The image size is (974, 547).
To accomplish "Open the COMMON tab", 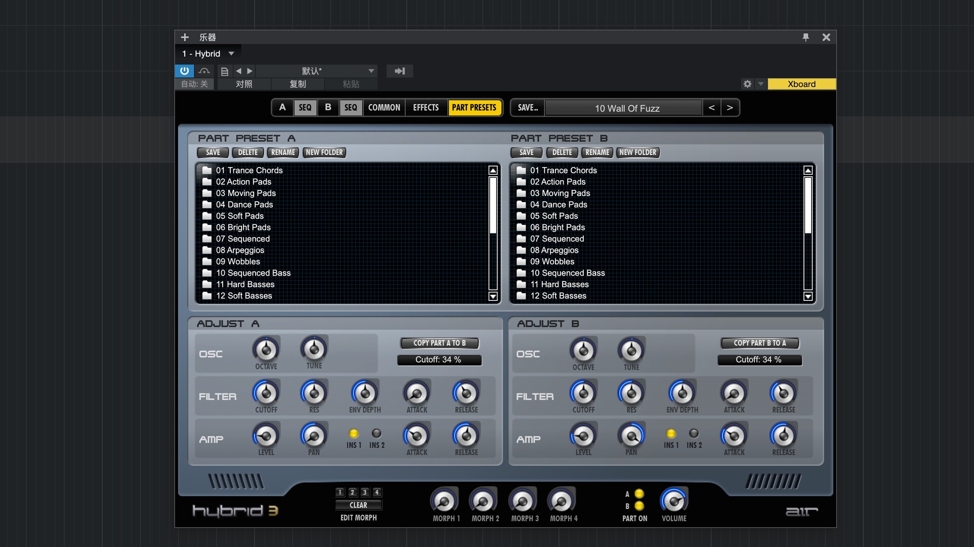I will tap(384, 107).
